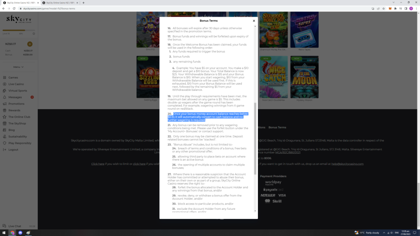Open the Nice Catch DoubleMax game thumbnail
420x236 pixels.
(x=273, y=77)
